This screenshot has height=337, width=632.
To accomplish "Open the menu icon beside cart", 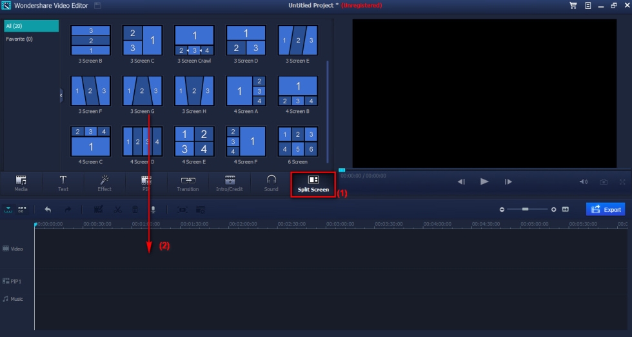I will (588, 5).
